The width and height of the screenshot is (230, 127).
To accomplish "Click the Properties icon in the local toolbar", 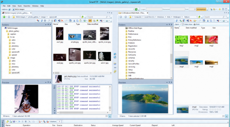I will pos(204,21).
